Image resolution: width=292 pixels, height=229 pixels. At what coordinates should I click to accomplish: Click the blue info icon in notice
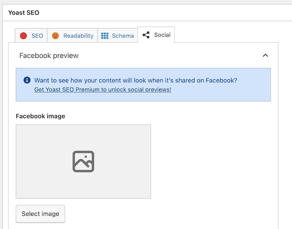coord(27,80)
